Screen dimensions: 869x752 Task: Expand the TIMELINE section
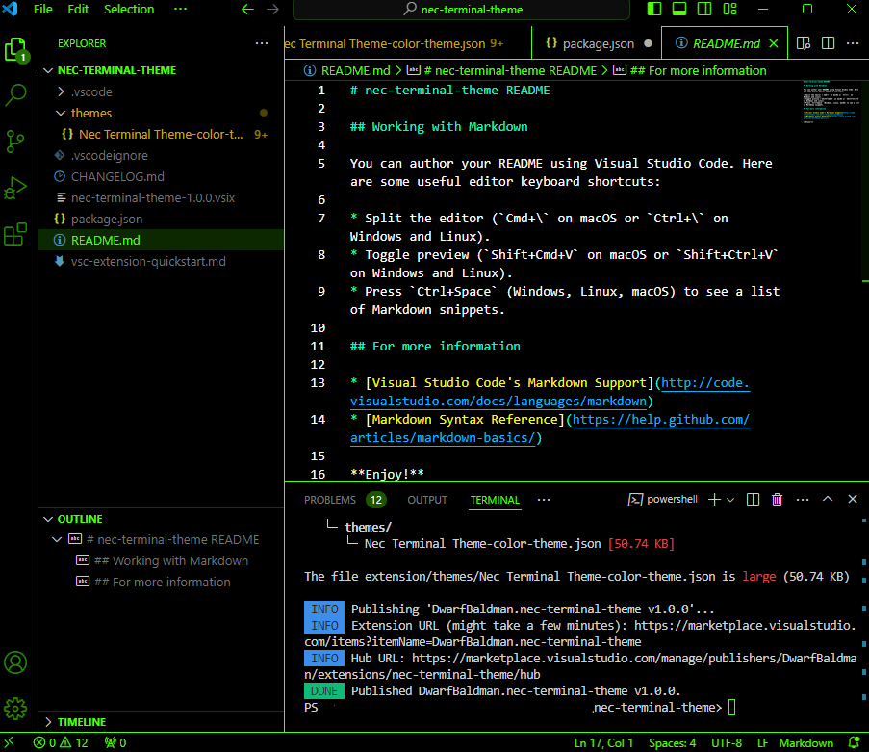(81, 721)
